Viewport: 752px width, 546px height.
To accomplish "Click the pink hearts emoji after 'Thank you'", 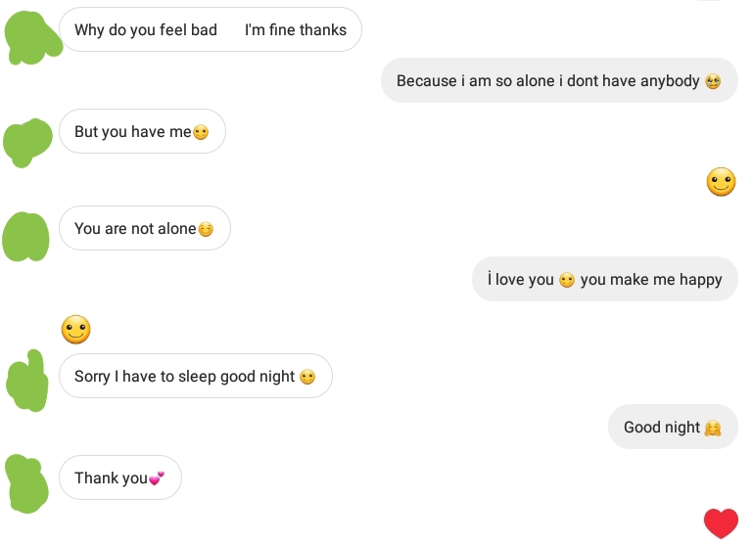I will coord(157,478).
